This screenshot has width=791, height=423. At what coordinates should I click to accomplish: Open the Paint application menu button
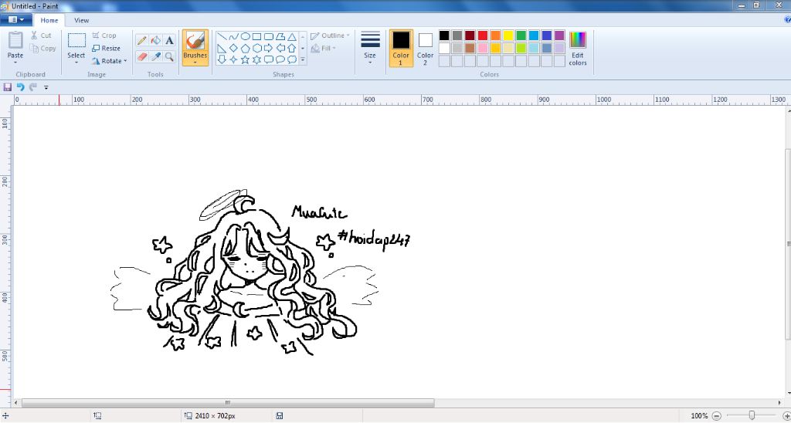[x=16, y=20]
